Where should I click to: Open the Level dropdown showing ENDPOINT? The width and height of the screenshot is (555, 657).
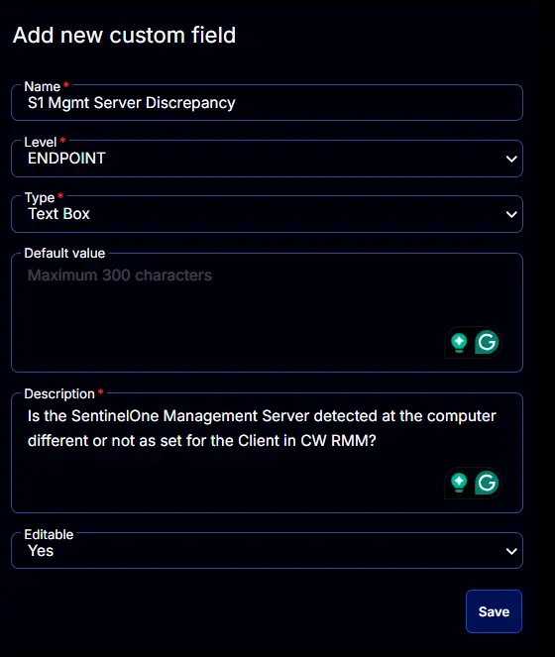267,159
